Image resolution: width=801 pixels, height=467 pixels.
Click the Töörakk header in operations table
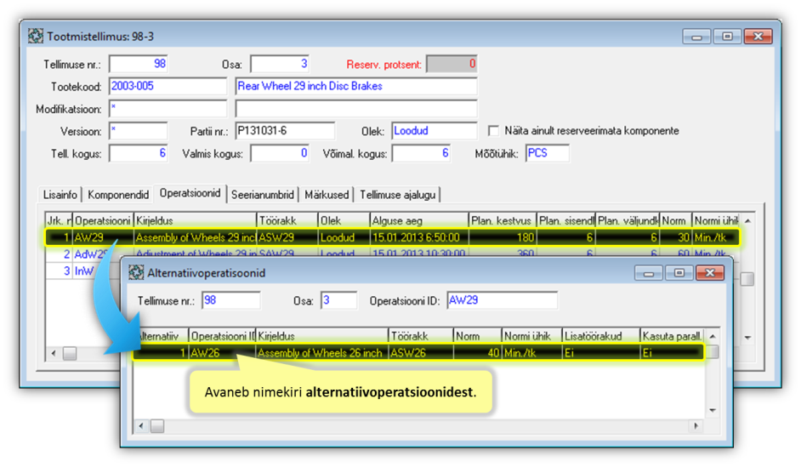(287, 220)
